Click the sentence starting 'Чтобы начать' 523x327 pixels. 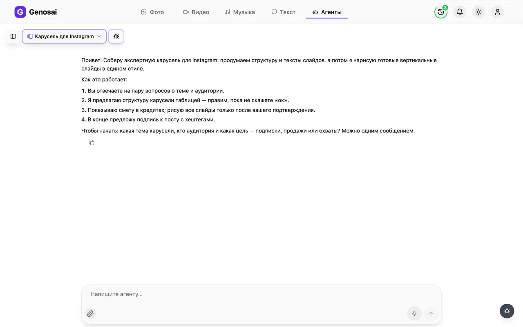pos(248,131)
